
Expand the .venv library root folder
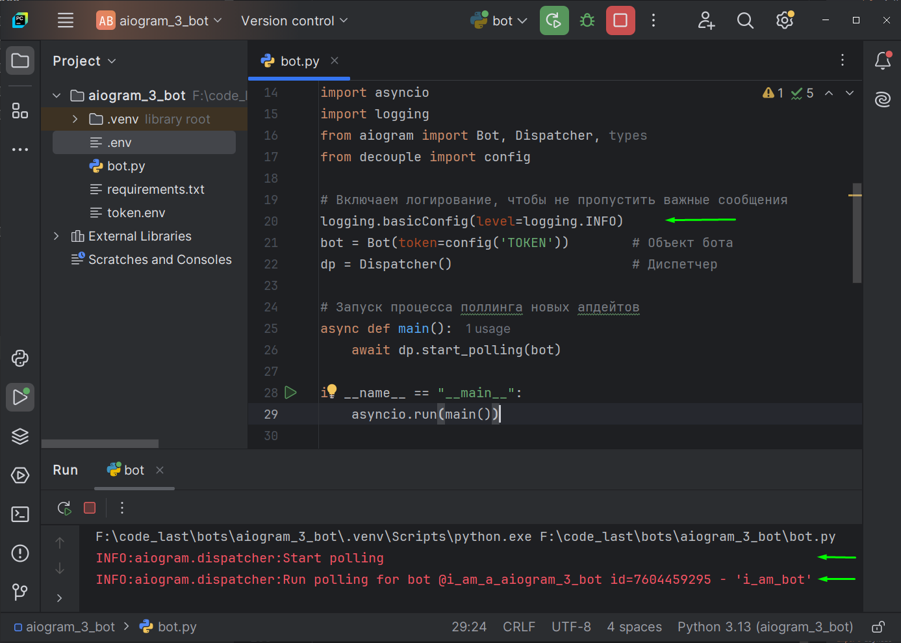coord(75,119)
